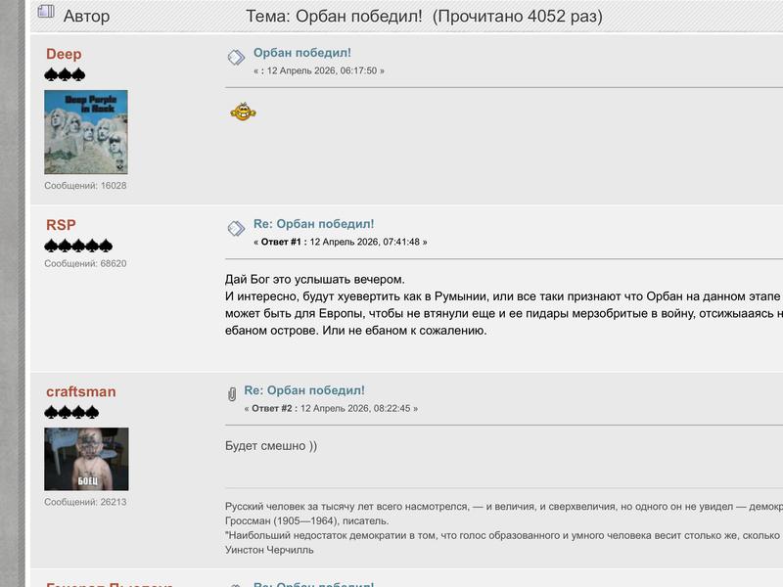This screenshot has height=587, width=783.
Task: Open the RSP user profile link
Action: click(x=61, y=225)
